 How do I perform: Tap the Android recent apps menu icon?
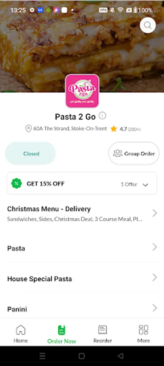42,356
